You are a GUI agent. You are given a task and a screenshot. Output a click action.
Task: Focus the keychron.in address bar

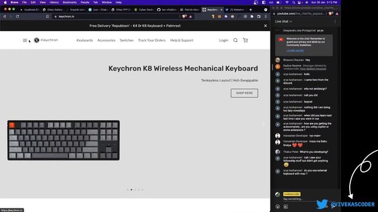pos(116,16)
